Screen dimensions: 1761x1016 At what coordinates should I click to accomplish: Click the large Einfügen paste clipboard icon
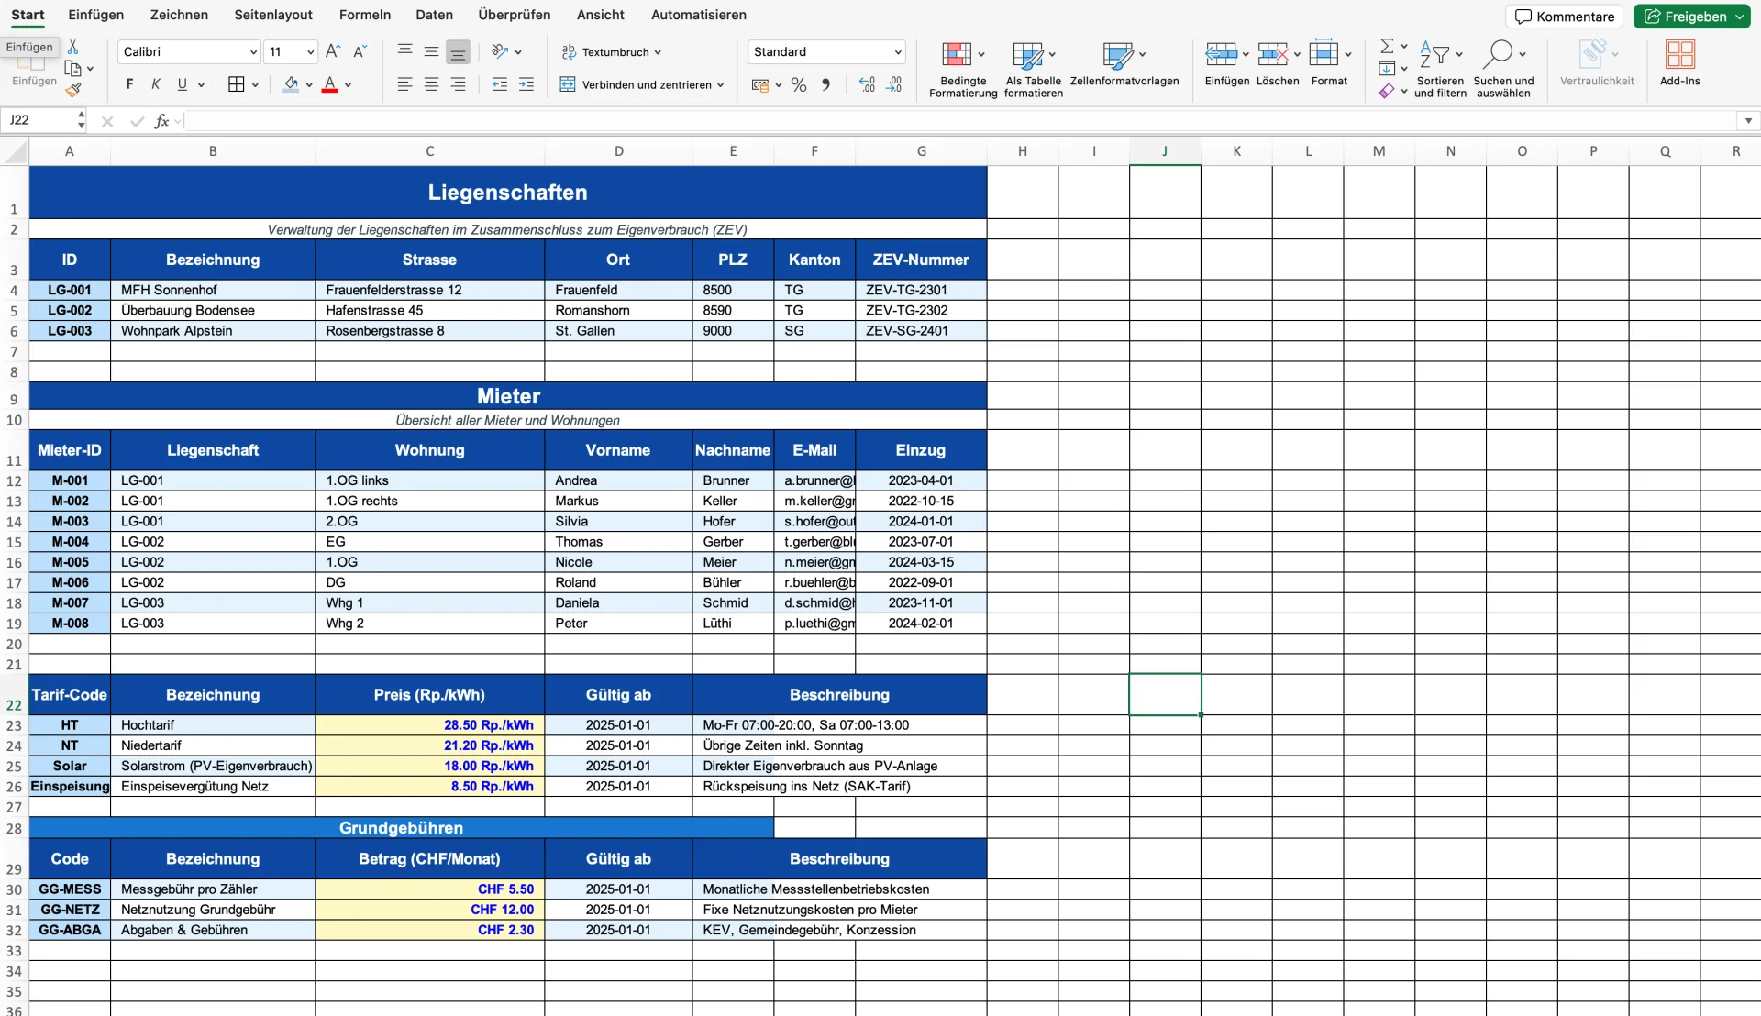point(30,62)
